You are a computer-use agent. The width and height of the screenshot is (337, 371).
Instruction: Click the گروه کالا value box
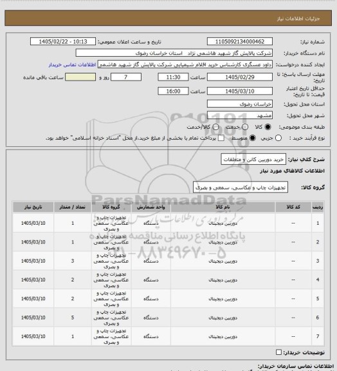[241, 187]
